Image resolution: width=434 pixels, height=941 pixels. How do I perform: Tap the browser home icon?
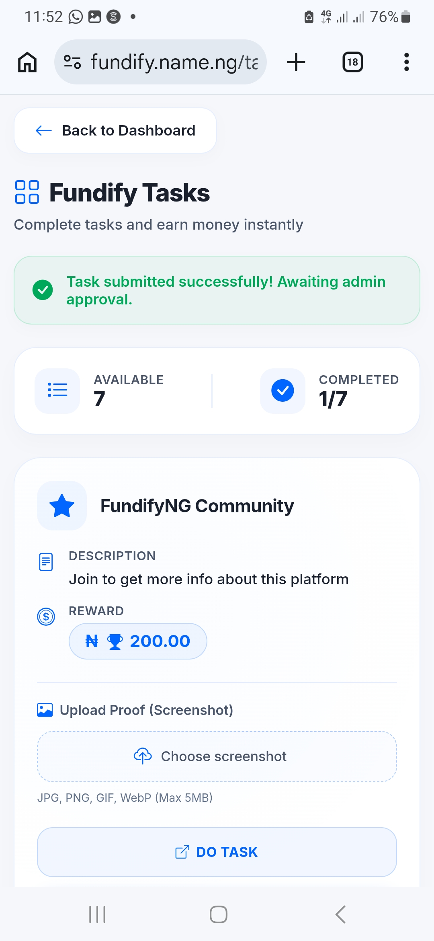27,62
